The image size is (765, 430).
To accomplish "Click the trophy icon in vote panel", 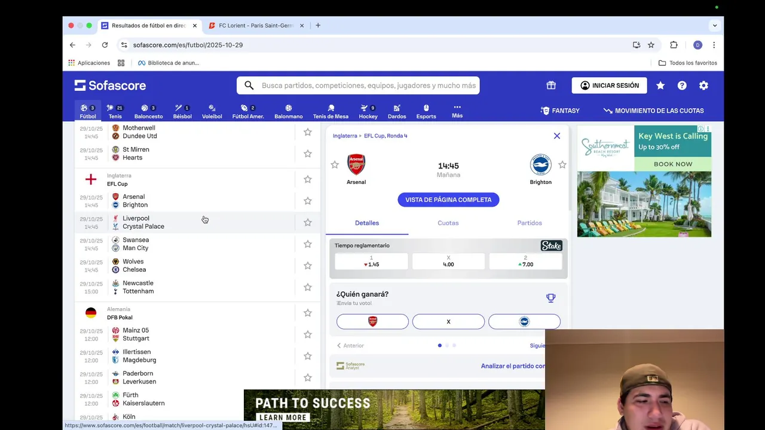I will pos(551,298).
